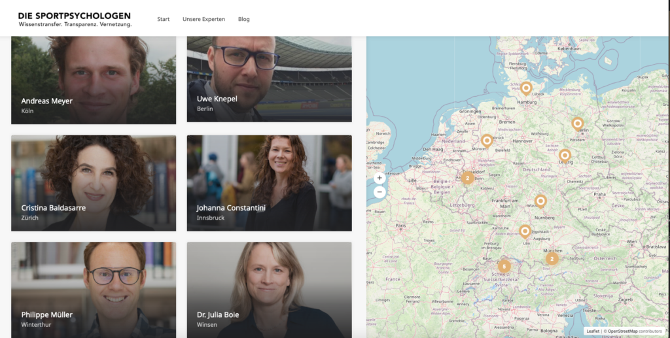Click the map pin near Nürnberg
The image size is (670, 338).
pos(540,201)
